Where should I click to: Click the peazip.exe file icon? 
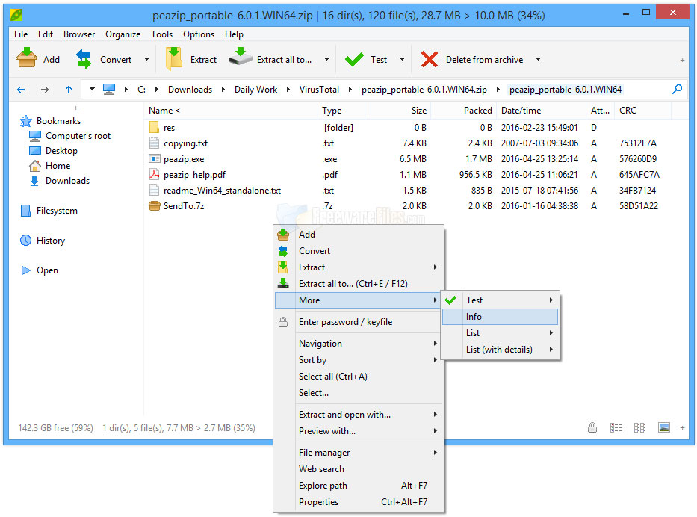[x=154, y=158]
